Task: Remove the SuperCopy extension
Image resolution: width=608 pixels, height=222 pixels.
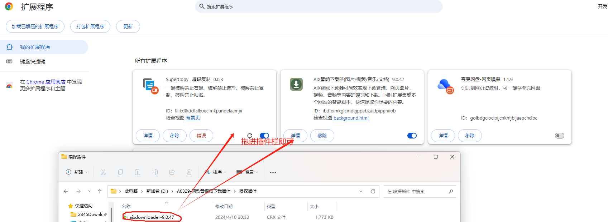Action: coord(174,136)
